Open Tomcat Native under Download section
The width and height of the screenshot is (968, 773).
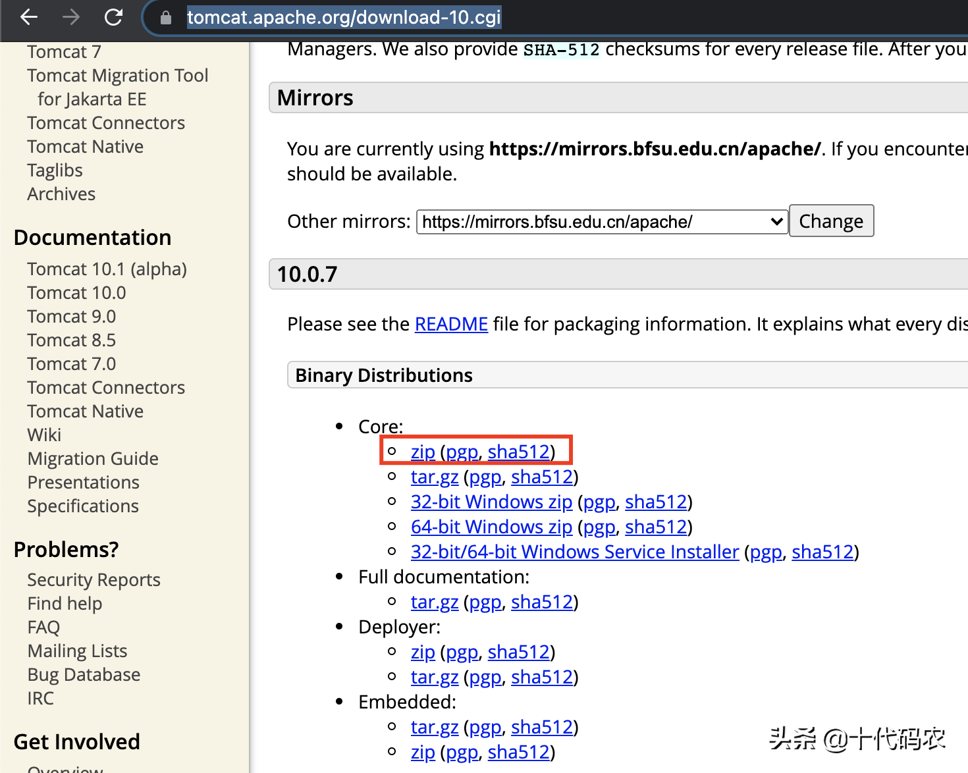click(x=86, y=146)
